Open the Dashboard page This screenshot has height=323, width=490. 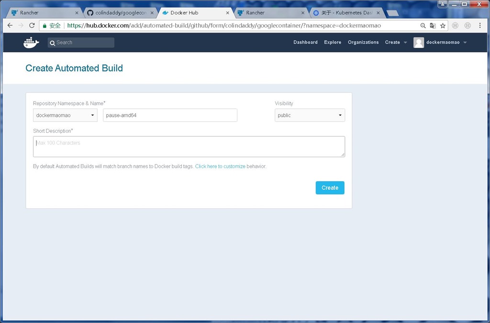(x=305, y=42)
